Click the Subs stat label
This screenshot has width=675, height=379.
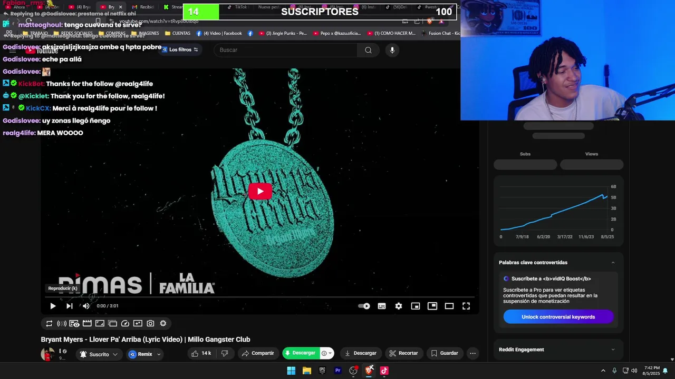pos(525,154)
